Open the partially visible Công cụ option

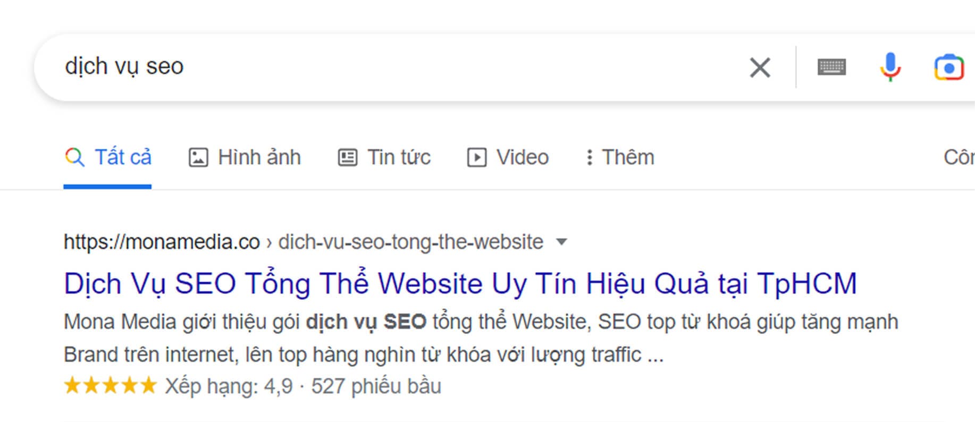click(x=959, y=157)
